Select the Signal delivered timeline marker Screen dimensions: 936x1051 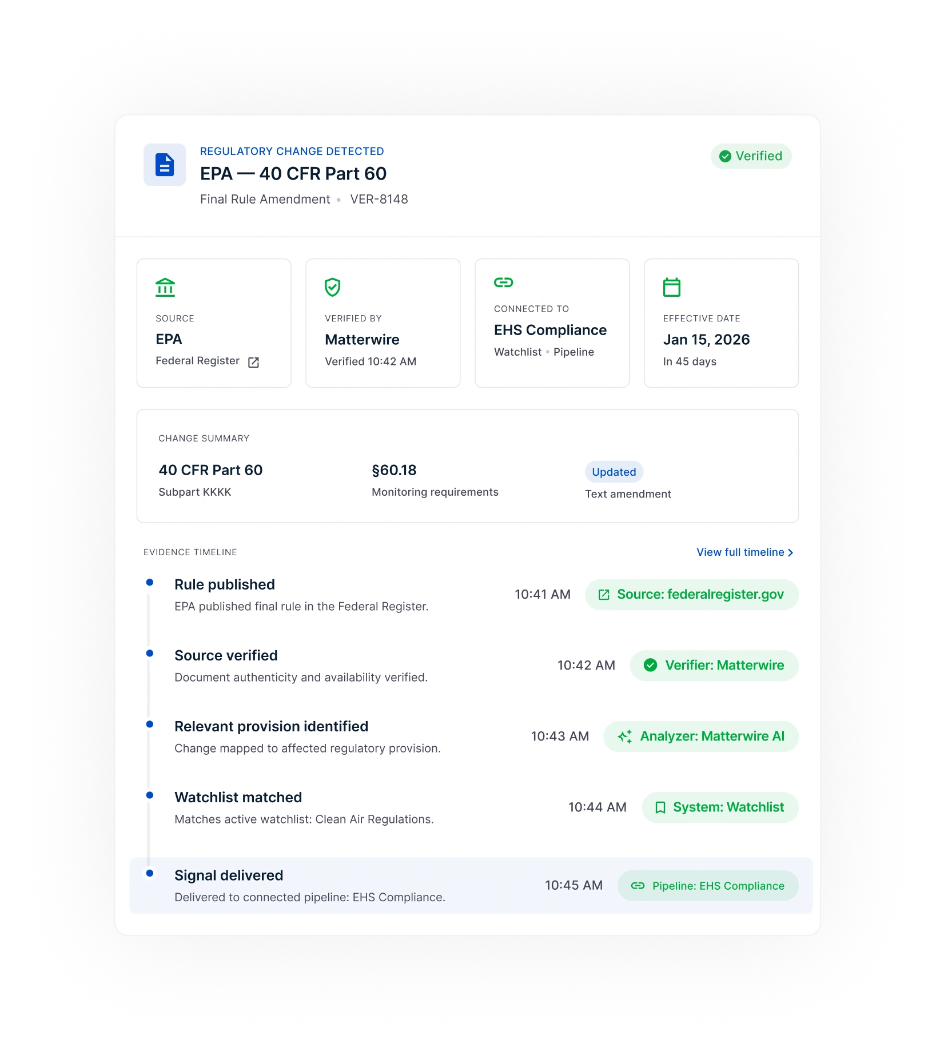(x=150, y=873)
